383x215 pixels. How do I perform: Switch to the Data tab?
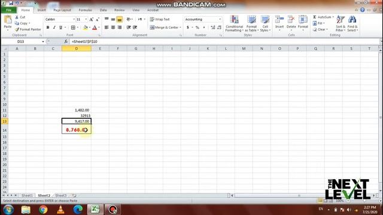(x=103, y=10)
